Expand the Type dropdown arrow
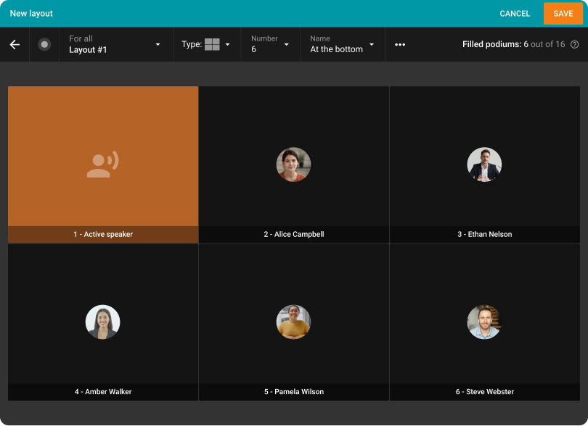Screen dimensions: 588x426 (228, 45)
